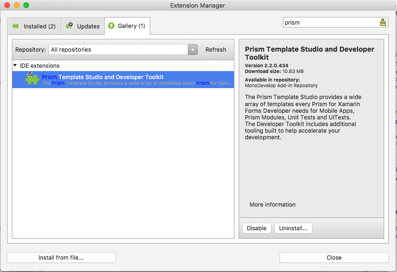Refresh the repository list
The image size is (397, 272).
tap(216, 50)
